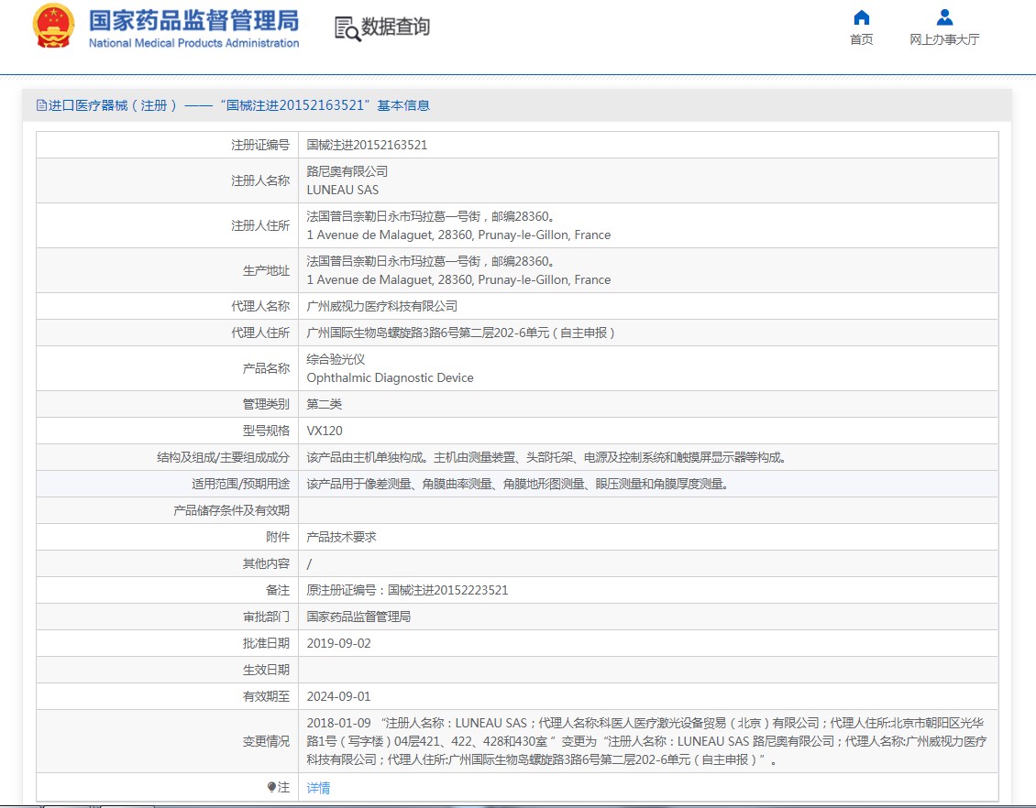Image resolution: width=1036 pixels, height=808 pixels.
Task: Select 广州威视力医疗科技有限公司 agent name
Action: [x=382, y=306]
